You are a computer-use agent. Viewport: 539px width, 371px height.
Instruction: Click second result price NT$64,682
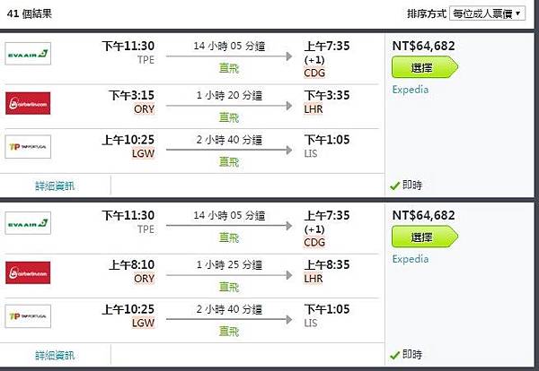423,215
